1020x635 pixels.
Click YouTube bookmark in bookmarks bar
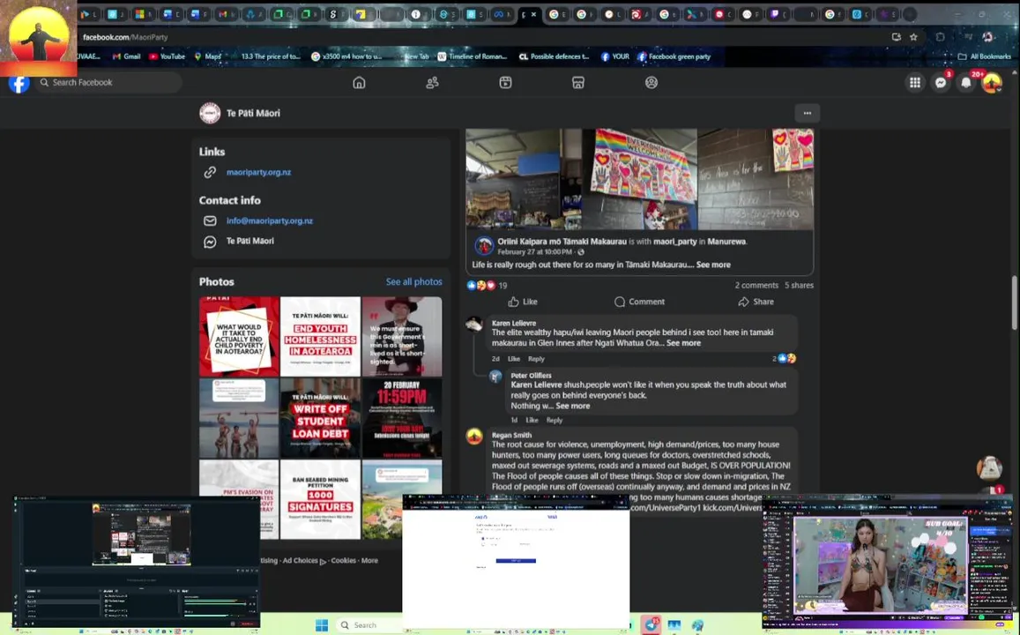167,56
